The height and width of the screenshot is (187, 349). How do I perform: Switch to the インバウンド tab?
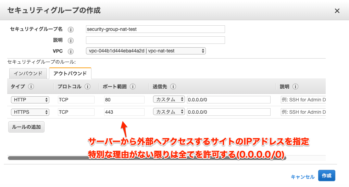28,73
